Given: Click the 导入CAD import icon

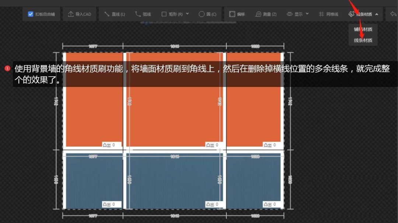Looking at the screenshot, I should (x=71, y=14).
